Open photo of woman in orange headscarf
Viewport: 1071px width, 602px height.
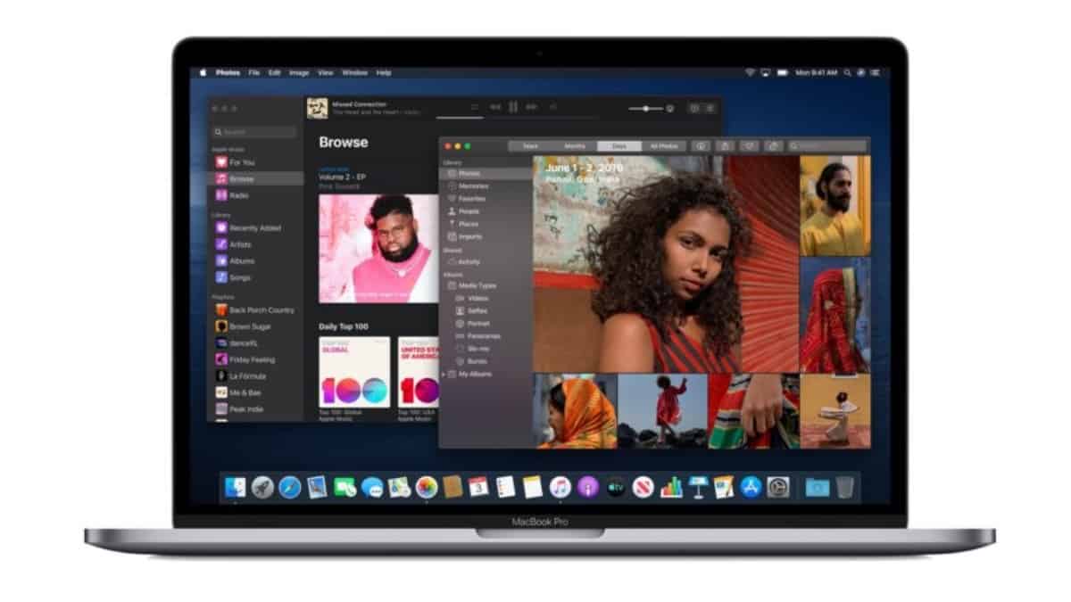(575, 411)
